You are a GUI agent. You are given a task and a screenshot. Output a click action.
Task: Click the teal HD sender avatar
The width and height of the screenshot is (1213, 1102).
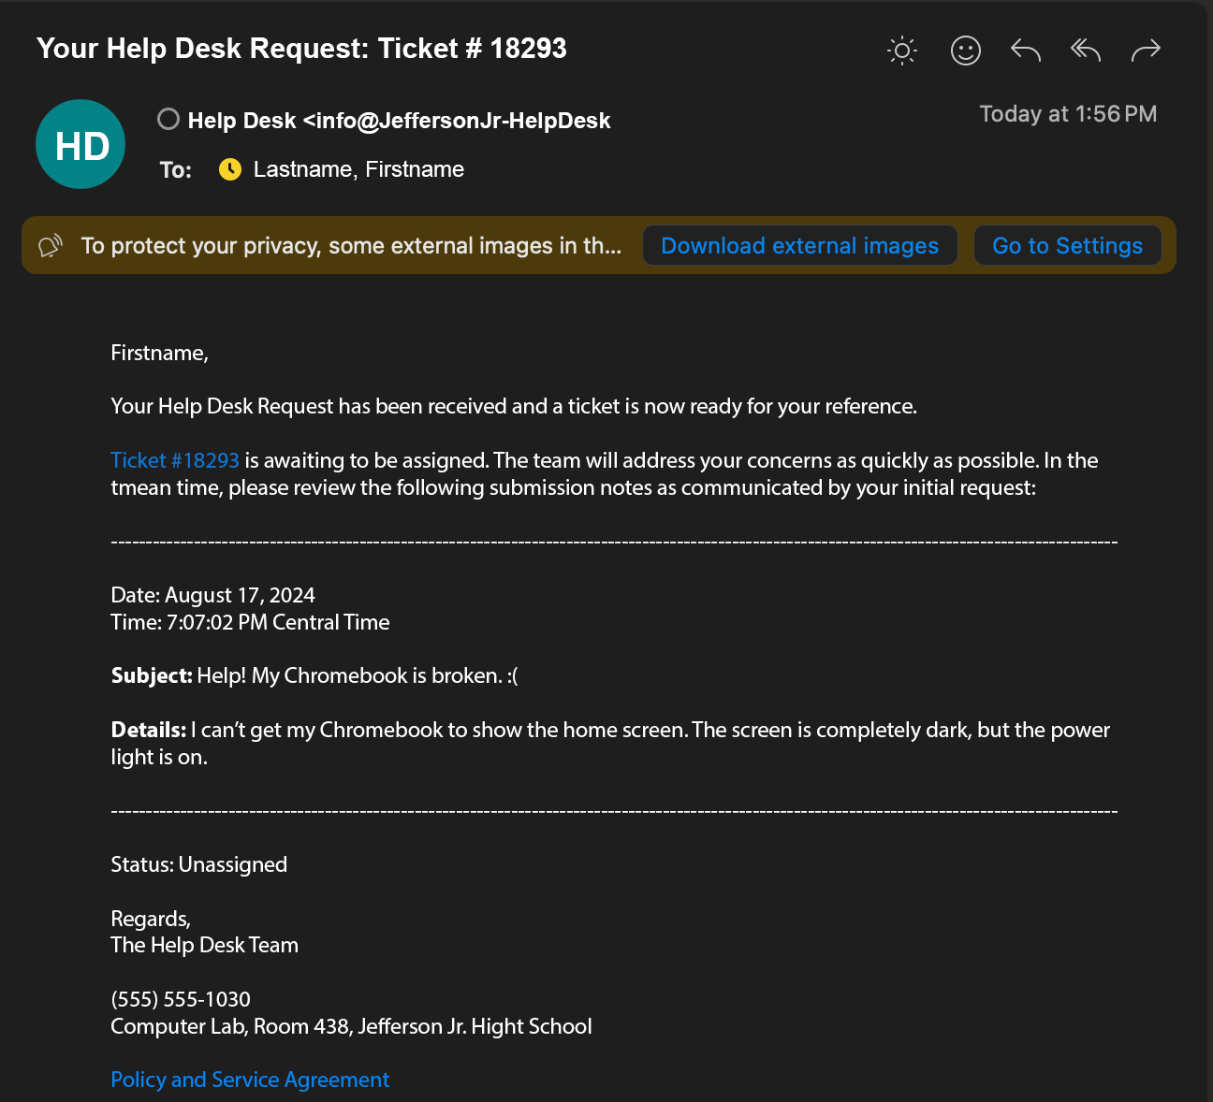(x=80, y=144)
